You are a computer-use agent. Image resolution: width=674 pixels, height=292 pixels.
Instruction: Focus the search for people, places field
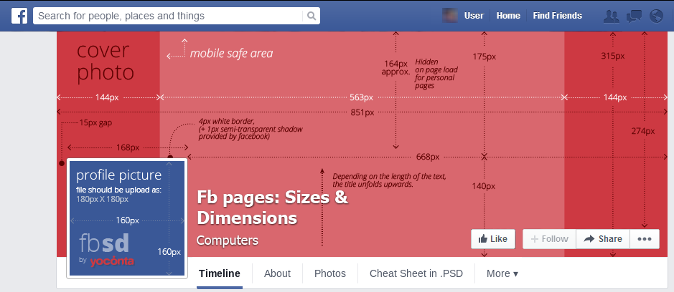point(169,16)
